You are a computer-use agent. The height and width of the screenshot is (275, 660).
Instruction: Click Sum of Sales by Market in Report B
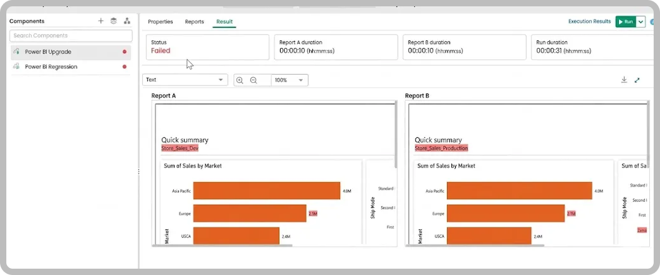(446, 166)
